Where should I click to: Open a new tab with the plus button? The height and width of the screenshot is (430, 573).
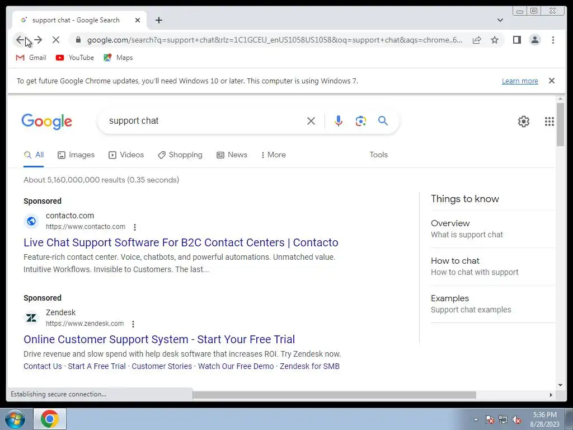[158, 20]
